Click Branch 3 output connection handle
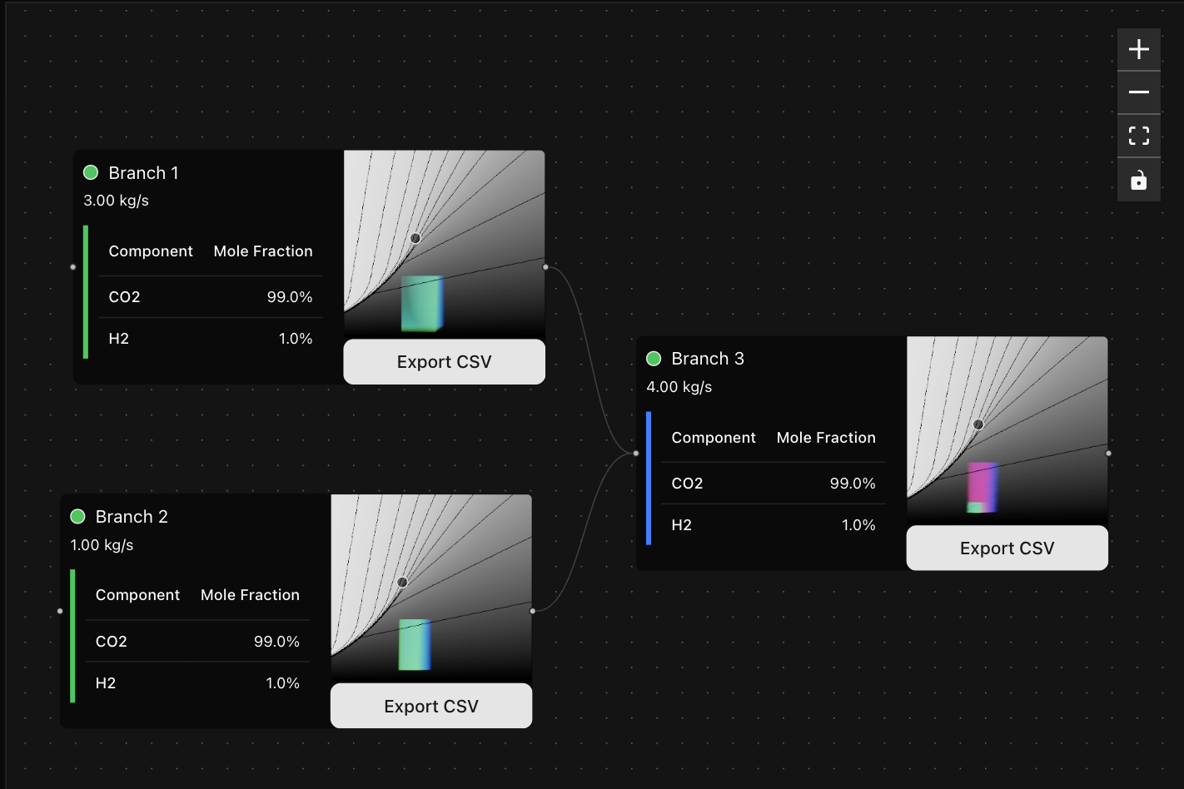 [x=1108, y=454]
